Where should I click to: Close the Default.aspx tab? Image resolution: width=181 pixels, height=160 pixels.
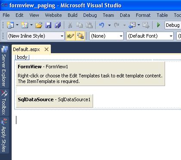point(47,49)
